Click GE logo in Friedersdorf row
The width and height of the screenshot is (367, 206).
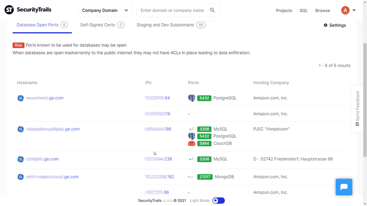[x=20, y=159]
